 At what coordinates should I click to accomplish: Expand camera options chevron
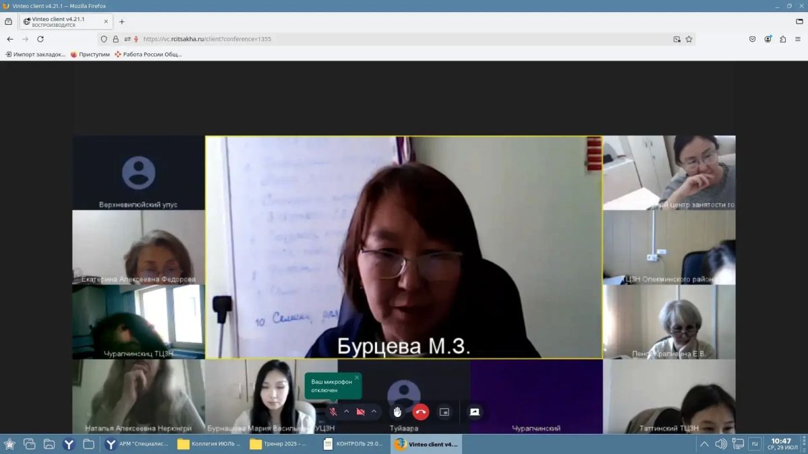[x=374, y=412]
